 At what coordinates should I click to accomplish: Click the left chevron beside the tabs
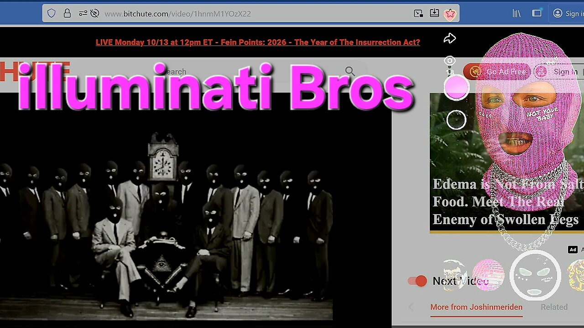[411, 307]
